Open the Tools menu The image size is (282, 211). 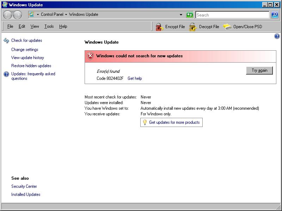[49, 26]
